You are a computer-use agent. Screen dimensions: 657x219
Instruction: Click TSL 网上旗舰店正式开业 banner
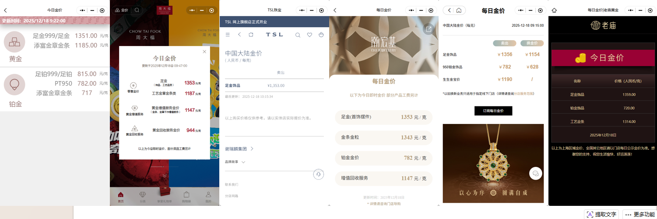(x=274, y=22)
